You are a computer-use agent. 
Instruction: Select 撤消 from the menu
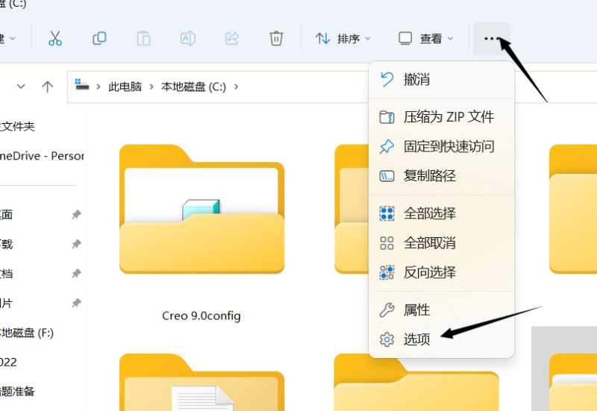click(416, 80)
